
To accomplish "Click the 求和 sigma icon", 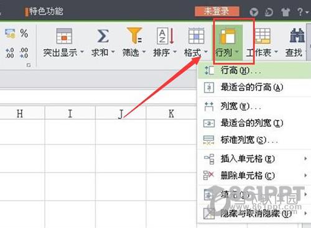I will (103, 36).
